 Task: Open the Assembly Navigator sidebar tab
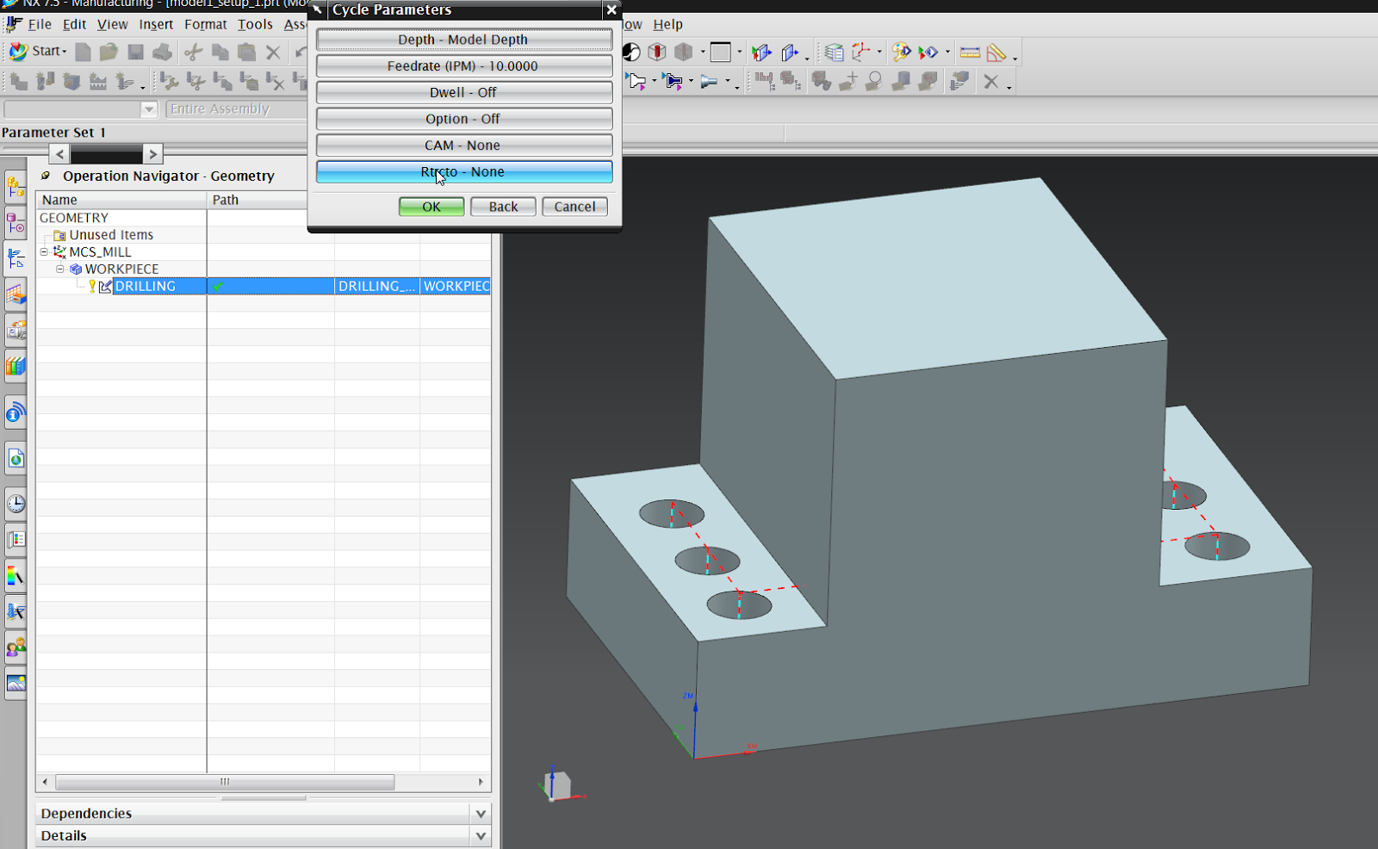click(x=16, y=188)
